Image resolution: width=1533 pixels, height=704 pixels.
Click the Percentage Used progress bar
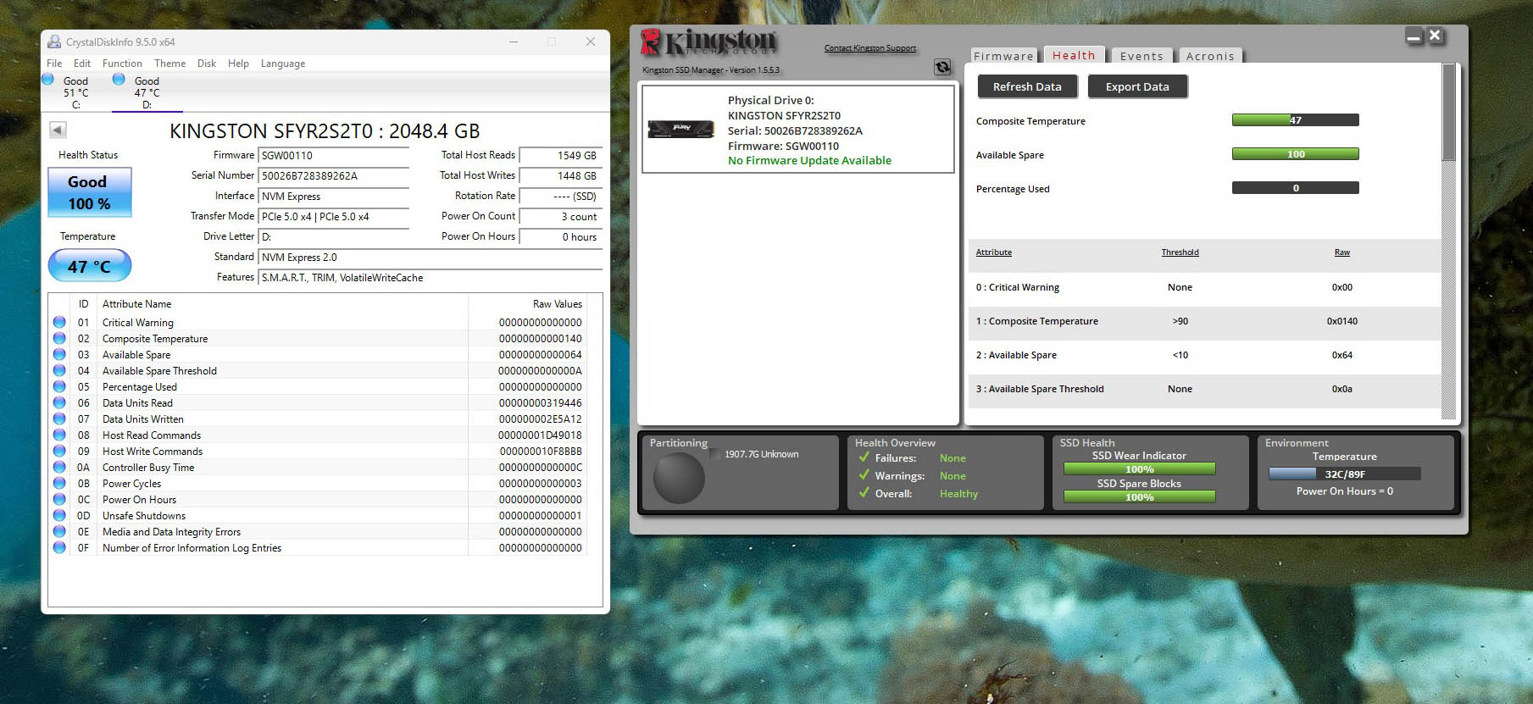pyautogui.click(x=1296, y=188)
